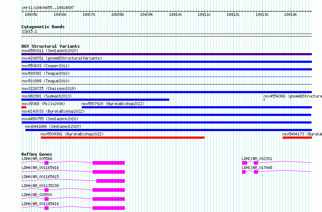
Task: Click the blue bar under nsv3226725
Action: (166, 92)
